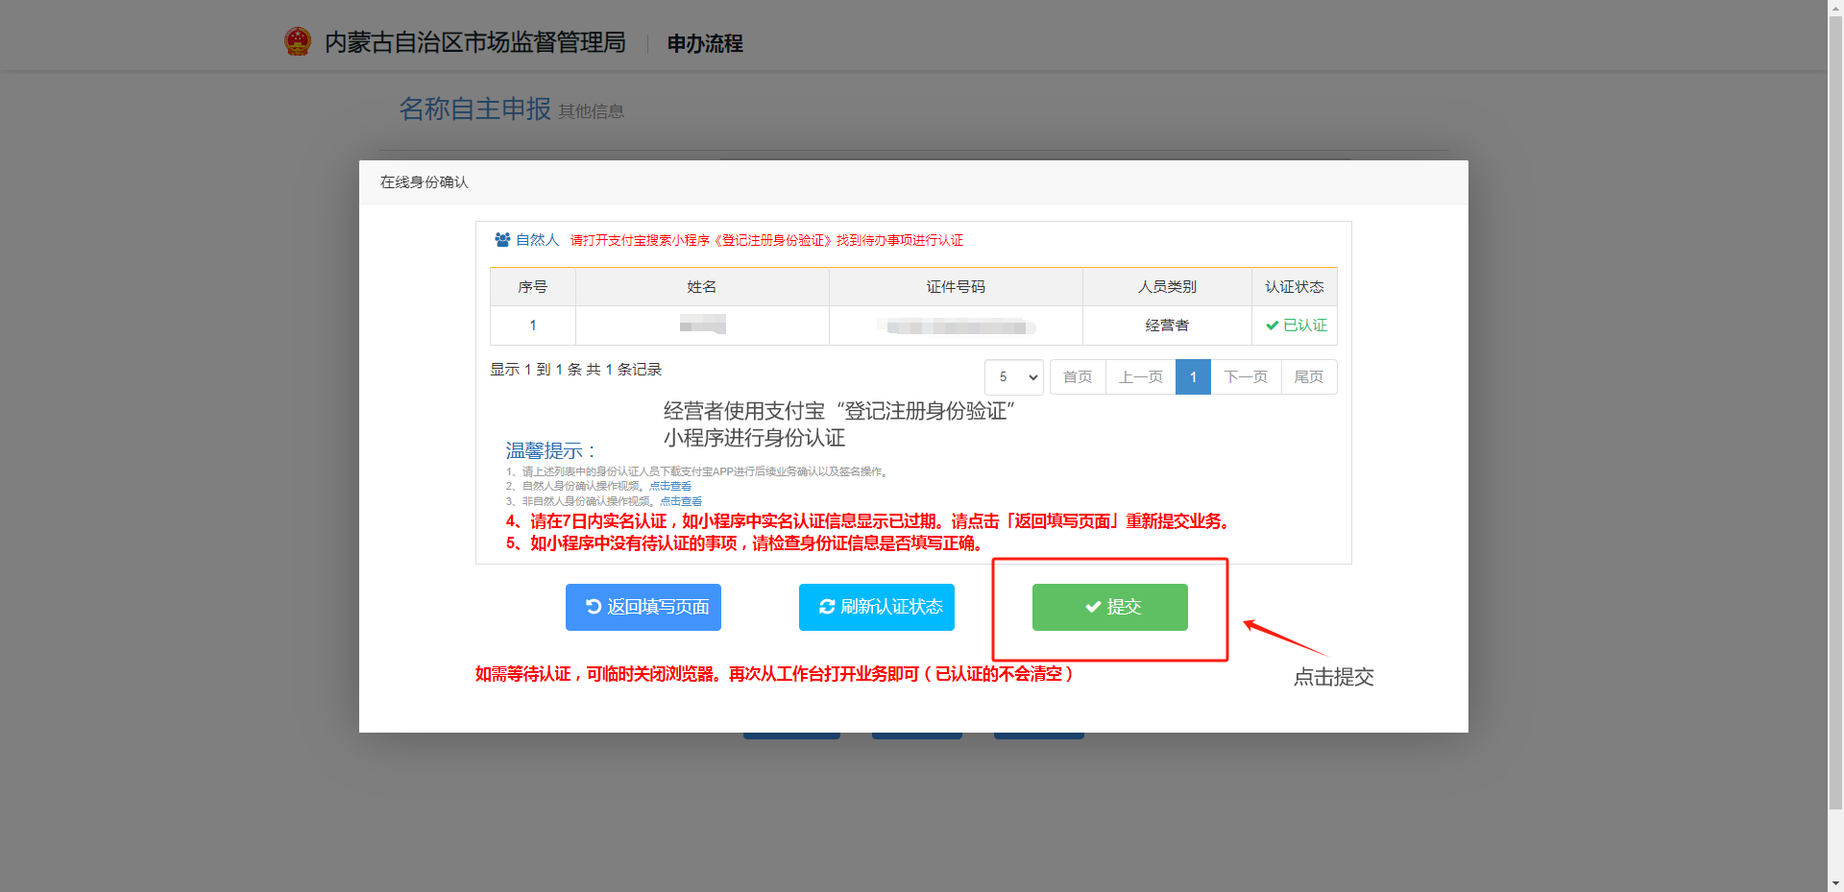
Task: Open 点击查看 link for 非自然人身份确认操作视频
Action: [681, 501]
